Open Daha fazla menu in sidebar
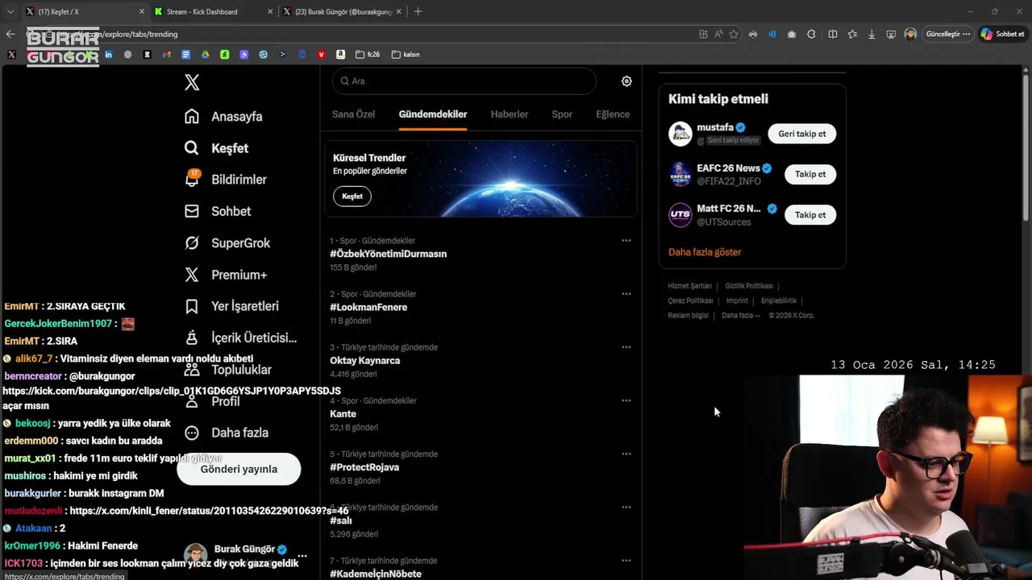1032x580 pixels. 226,433
